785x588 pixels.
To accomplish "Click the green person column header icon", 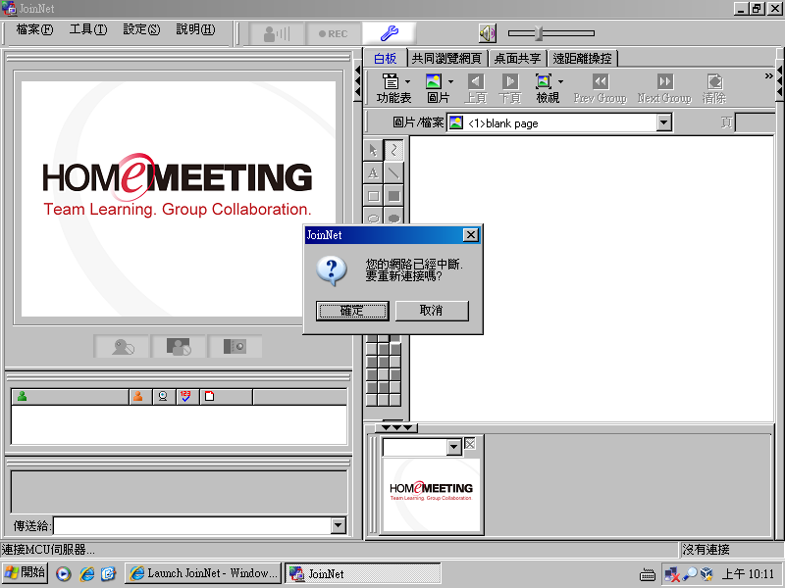I will (22, 397).
